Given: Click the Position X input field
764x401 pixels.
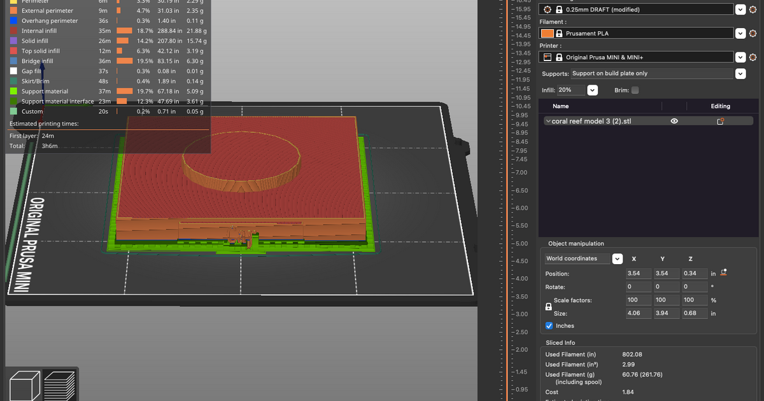Looking at the screenshot, I should point(639,274).
